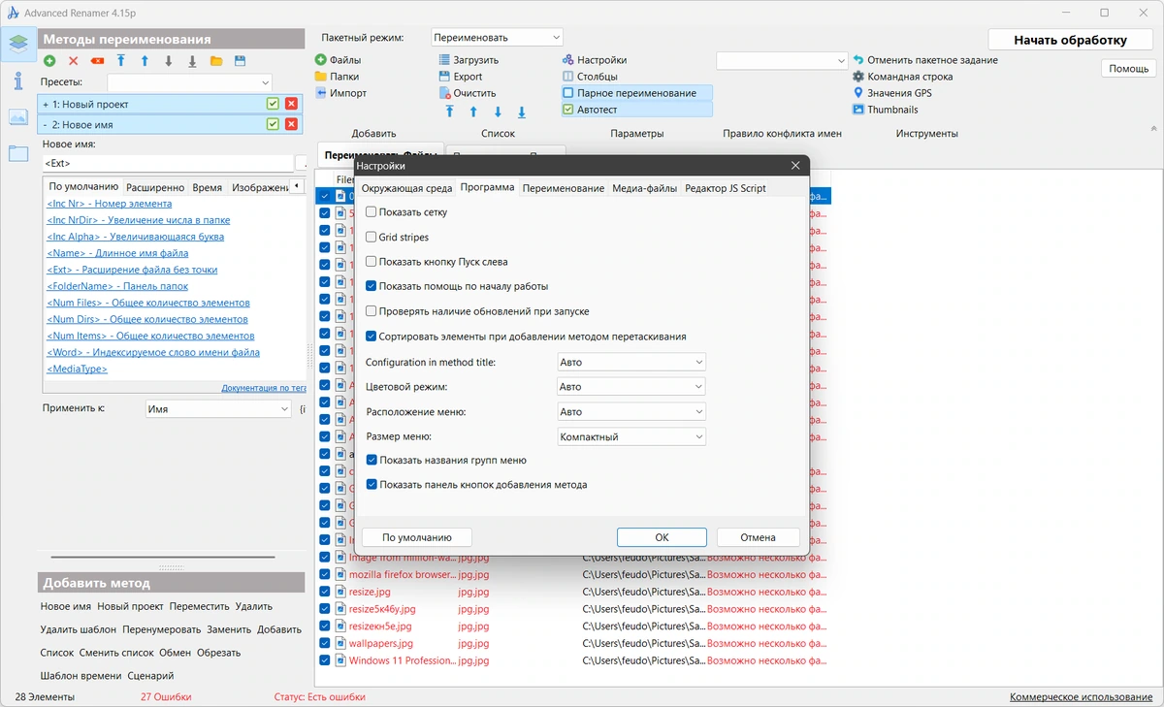Open Пресеты dropdown

(x=189, y=82)
